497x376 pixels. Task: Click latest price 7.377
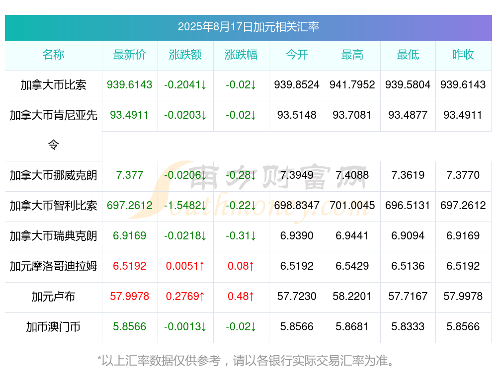pyautogui.click(x=130, y=175)
